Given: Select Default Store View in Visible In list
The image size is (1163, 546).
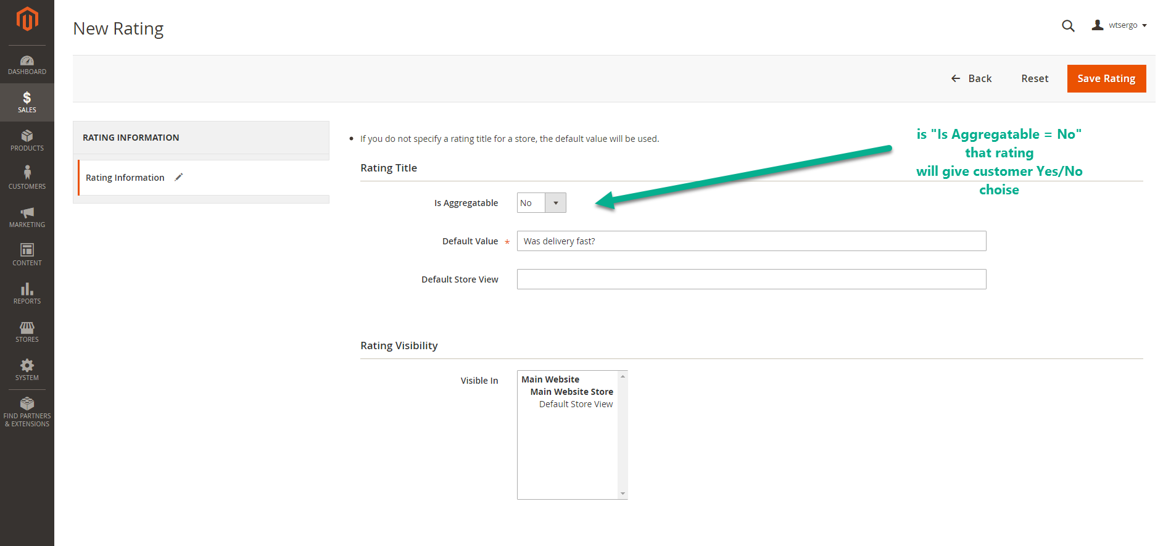Looking at the screenshot, I should tap(576, 404).
